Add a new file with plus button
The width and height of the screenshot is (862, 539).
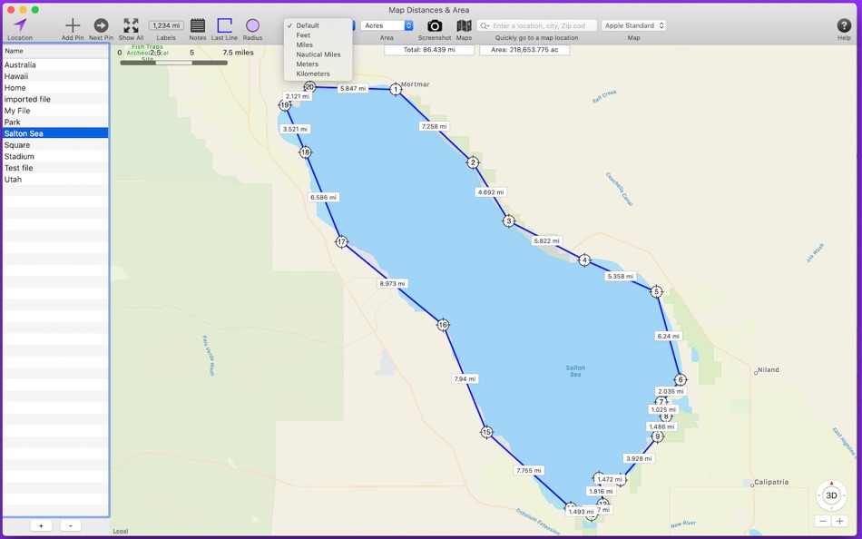click(41, 525)
